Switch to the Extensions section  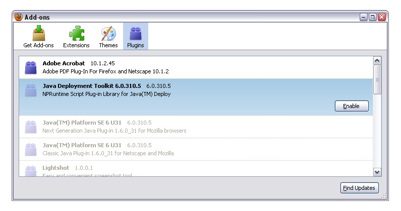76,37
